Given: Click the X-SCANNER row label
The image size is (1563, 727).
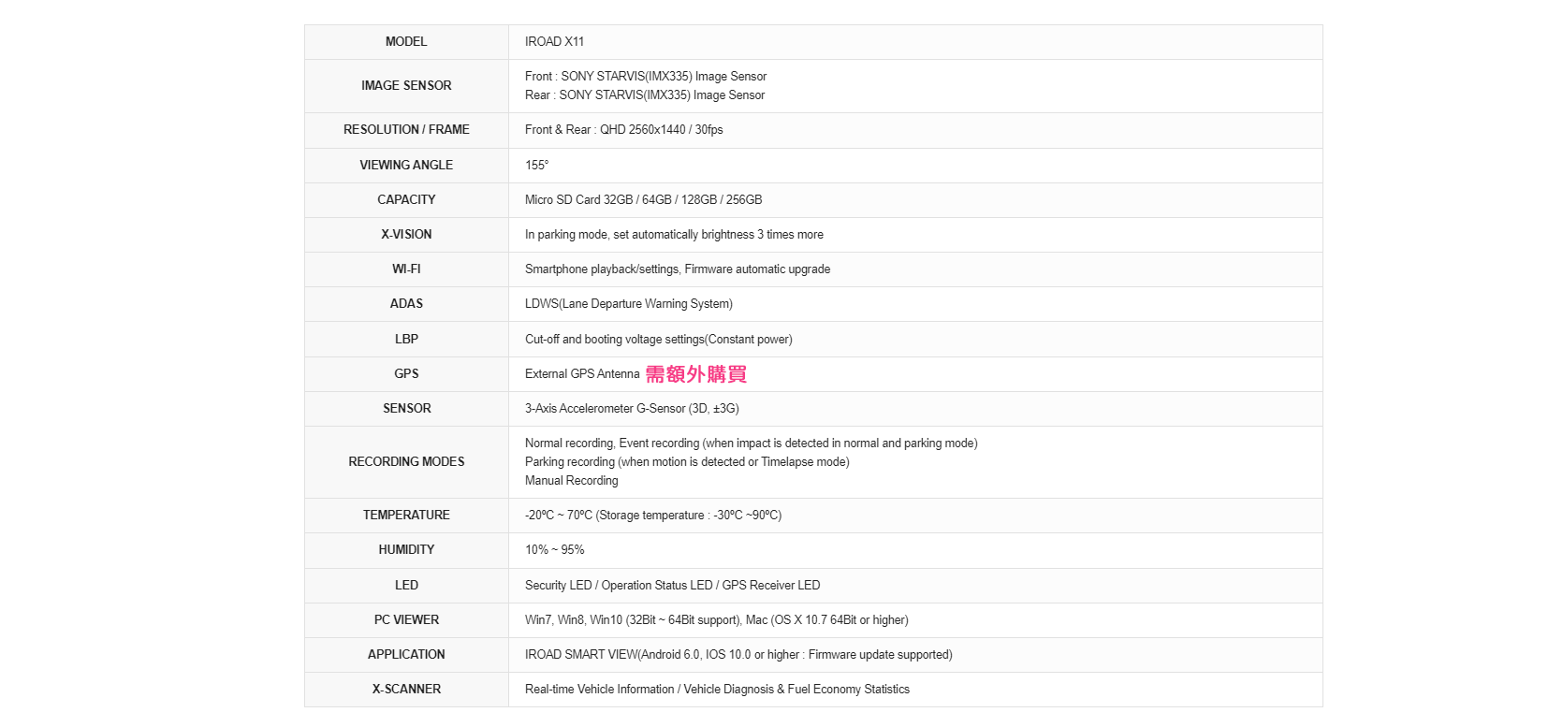Looking at the screenshot, I should [x=406, y=690].
